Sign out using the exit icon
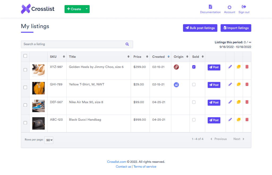 coord(244,7)
